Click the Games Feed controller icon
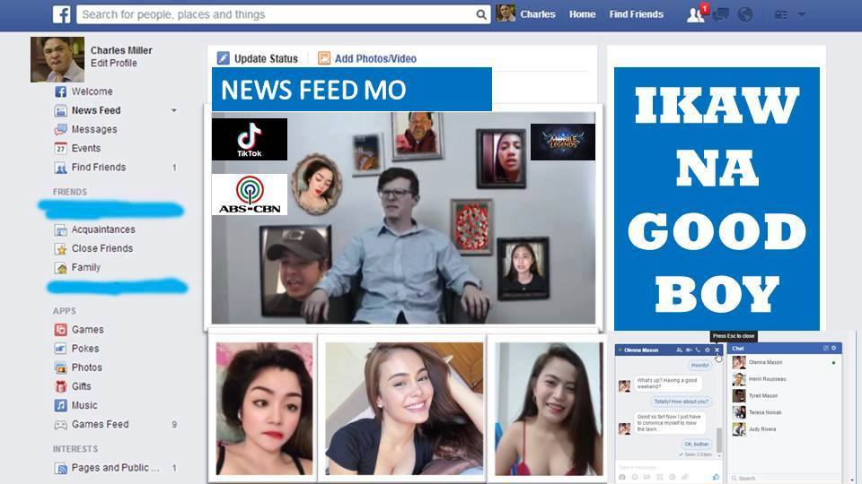Screen dimensions: 862x484 coord(60,425)
